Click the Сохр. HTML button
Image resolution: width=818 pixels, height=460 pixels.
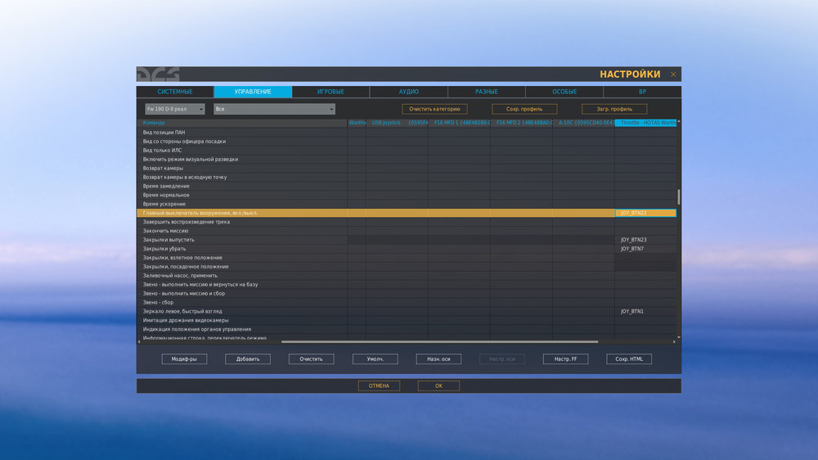629,359
